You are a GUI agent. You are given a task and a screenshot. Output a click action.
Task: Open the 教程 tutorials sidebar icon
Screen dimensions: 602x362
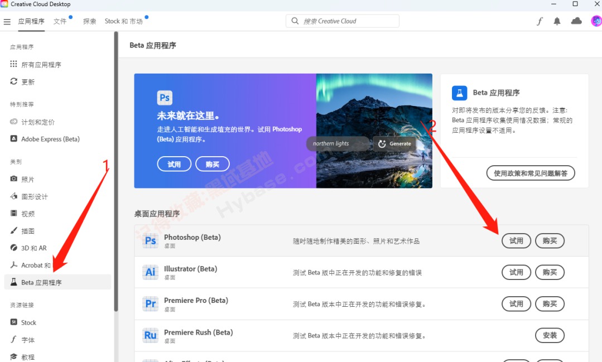pyautogui.click(x=14, y=356)
